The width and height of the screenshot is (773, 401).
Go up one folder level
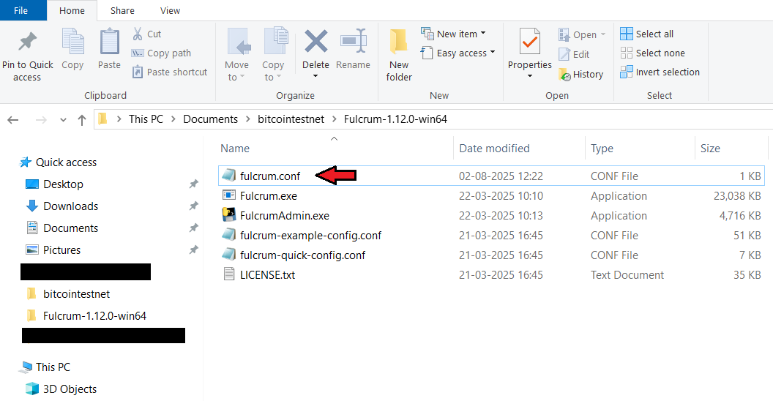point(82,120)
